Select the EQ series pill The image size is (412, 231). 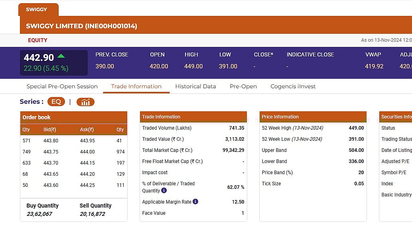tap(56, 102)
